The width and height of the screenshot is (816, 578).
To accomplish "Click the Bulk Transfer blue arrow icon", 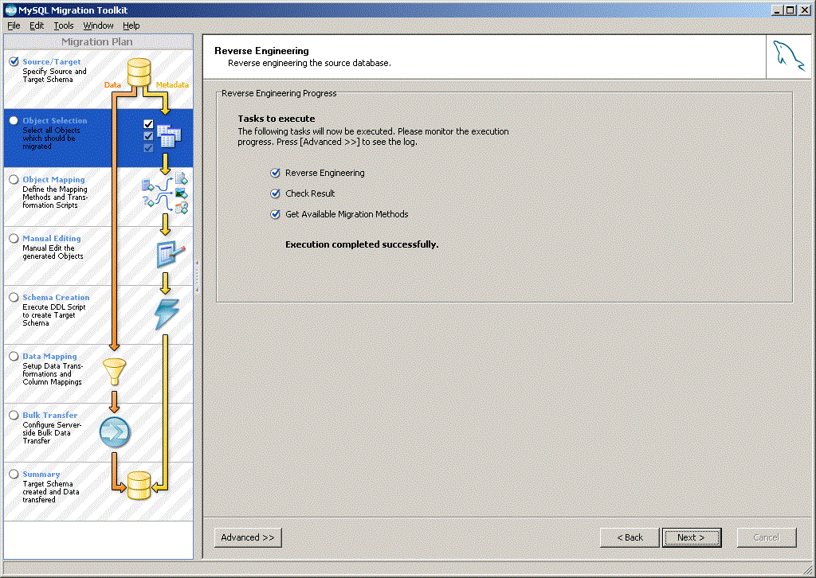I will (x=115, y=432).
